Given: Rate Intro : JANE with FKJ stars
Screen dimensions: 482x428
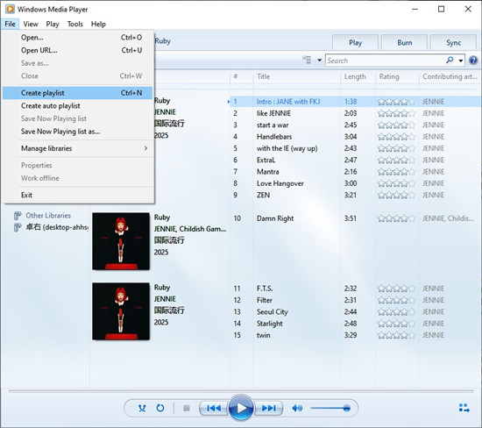Looking at the screenshot, I should pos(396,102).
